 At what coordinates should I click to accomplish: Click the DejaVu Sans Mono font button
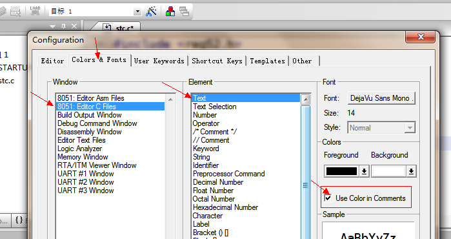[381, 98]
